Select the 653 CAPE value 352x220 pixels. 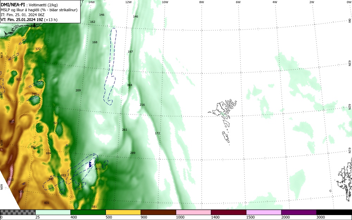[63, 175]
